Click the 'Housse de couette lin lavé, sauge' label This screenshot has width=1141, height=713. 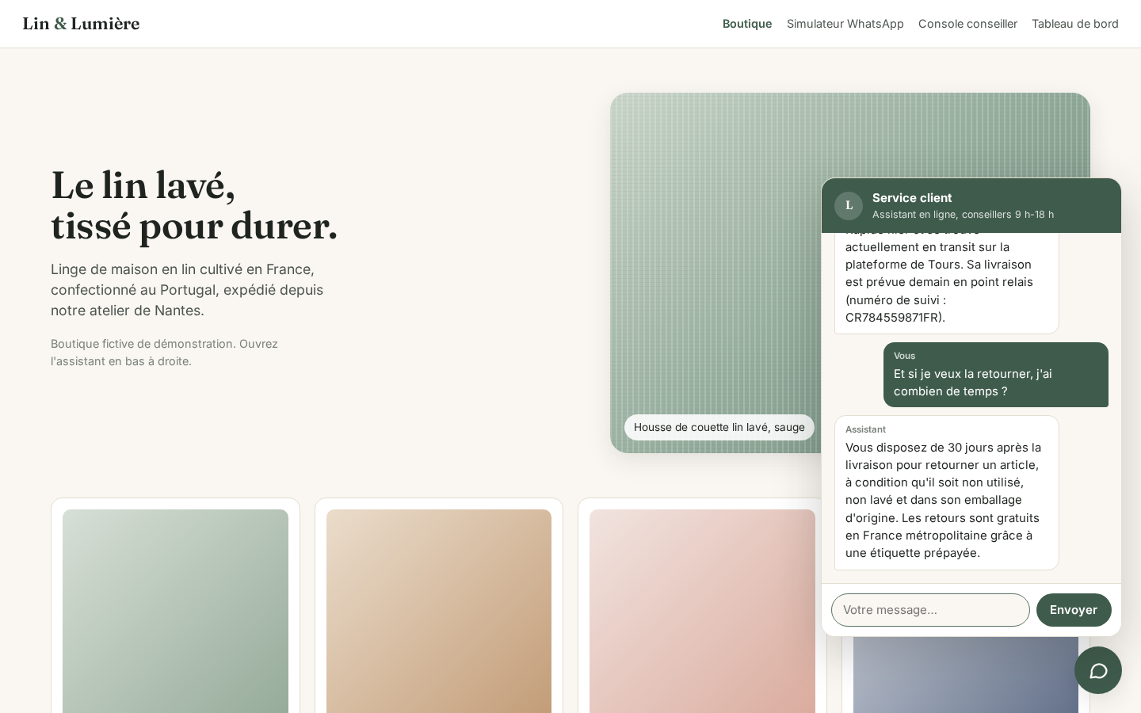(x=719, y=427)
